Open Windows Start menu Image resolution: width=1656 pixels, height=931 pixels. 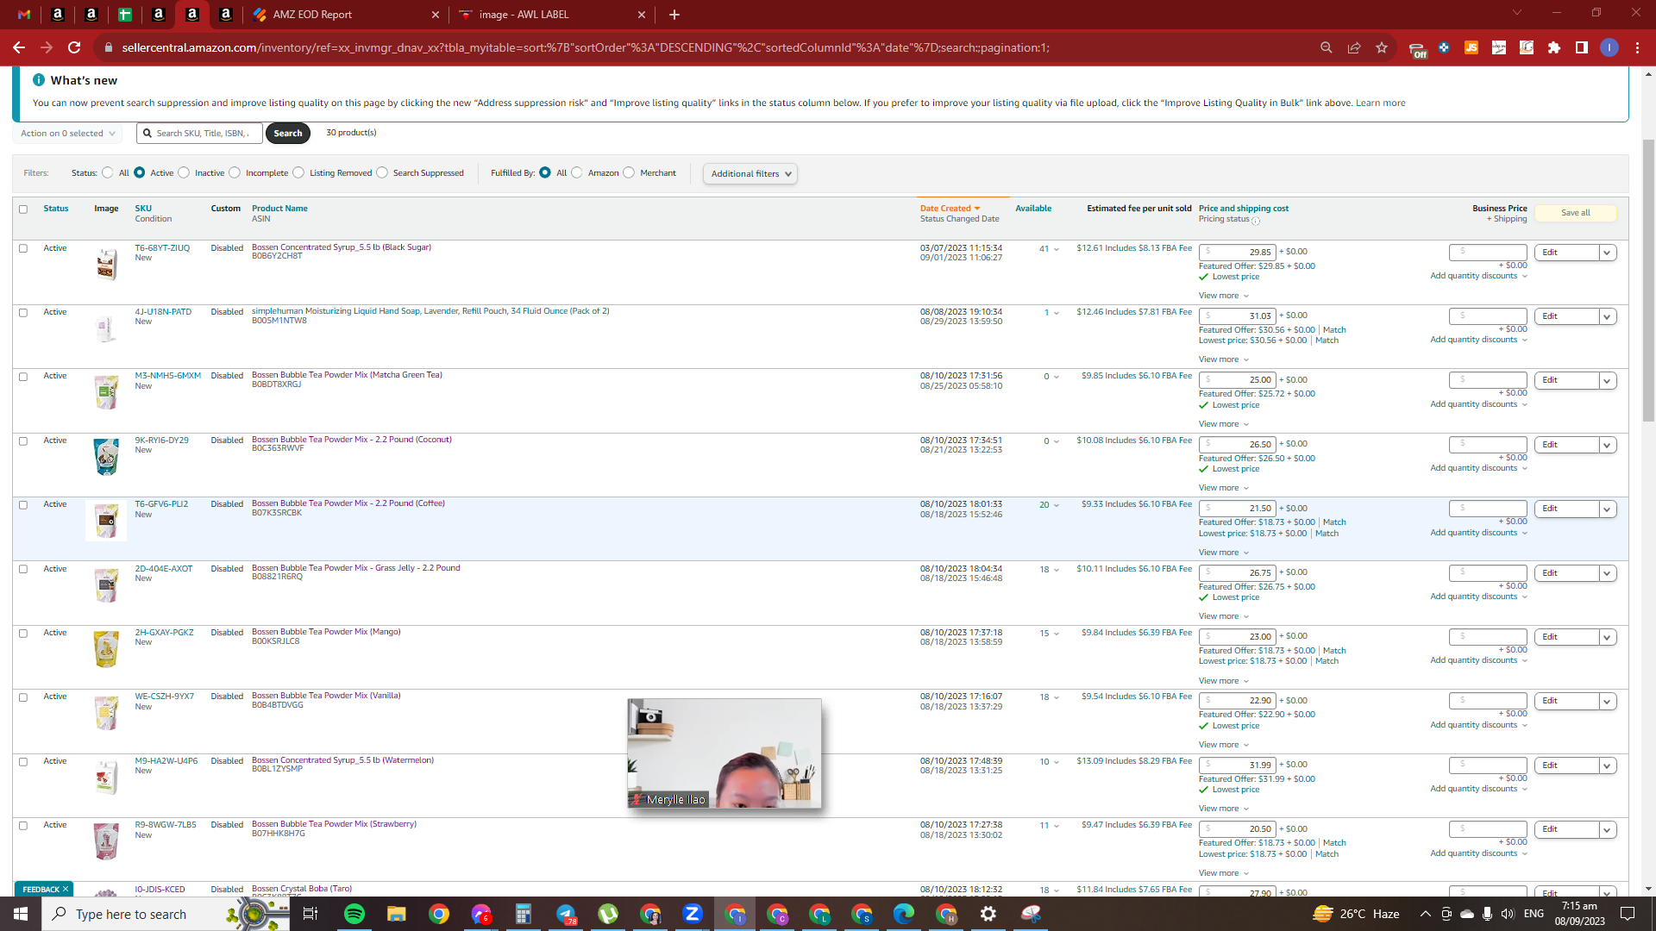pyautogui.click(x=21, y=914)
